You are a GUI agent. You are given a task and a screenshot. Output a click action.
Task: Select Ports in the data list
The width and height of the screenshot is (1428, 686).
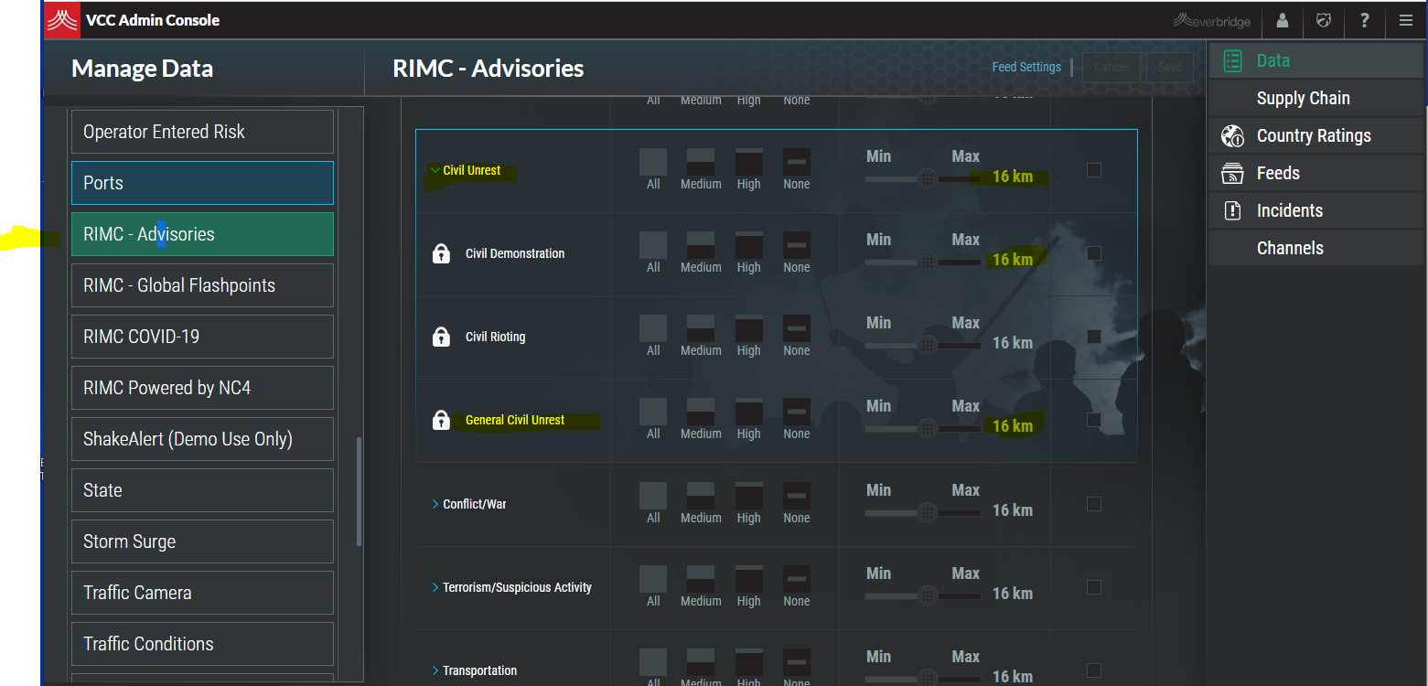click(x=202, y=183)
